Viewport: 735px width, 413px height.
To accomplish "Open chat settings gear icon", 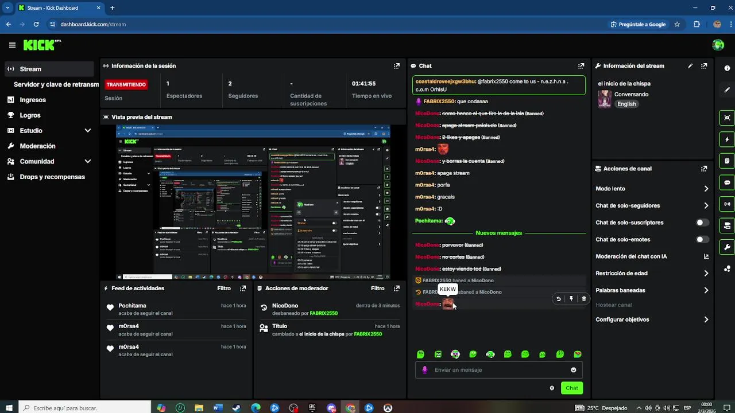I will pyautogui.click(x=552, y=388).
